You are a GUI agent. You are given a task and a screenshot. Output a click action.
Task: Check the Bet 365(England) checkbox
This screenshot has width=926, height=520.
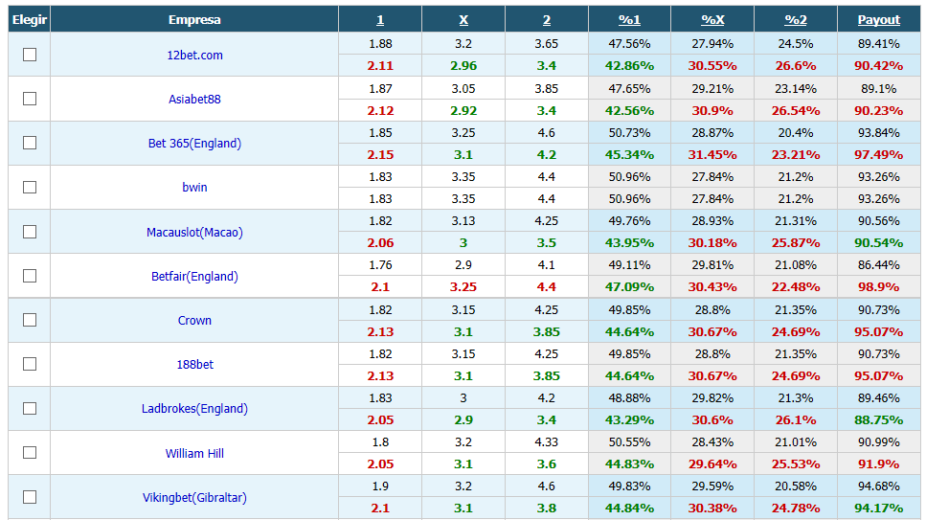coord(30,143)
